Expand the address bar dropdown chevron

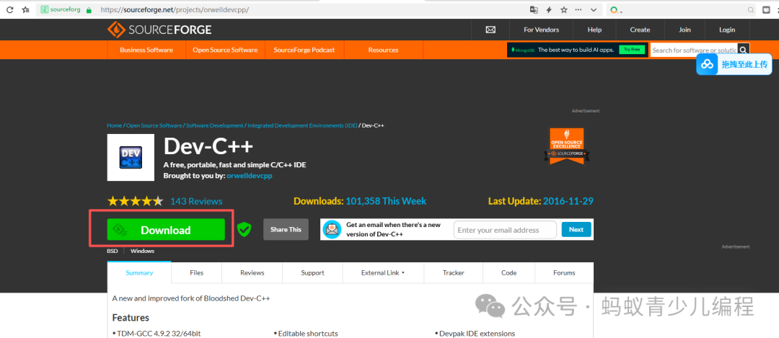(593, 9)
